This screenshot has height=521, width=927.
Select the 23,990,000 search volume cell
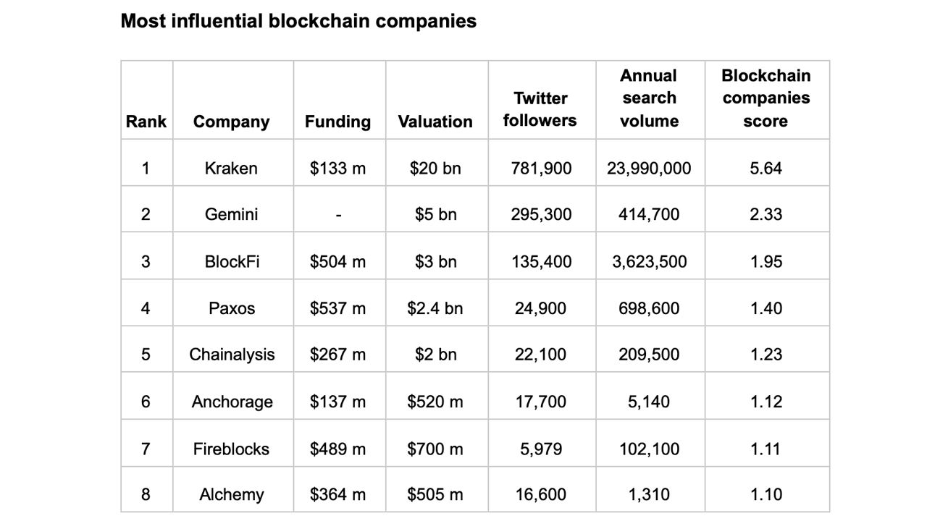pos(649,169)
